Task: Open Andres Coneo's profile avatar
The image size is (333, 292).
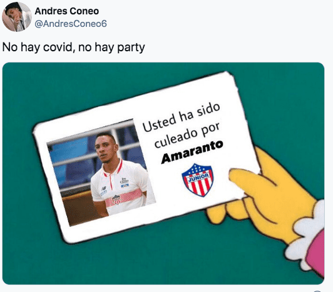Action: coord(17,17)
